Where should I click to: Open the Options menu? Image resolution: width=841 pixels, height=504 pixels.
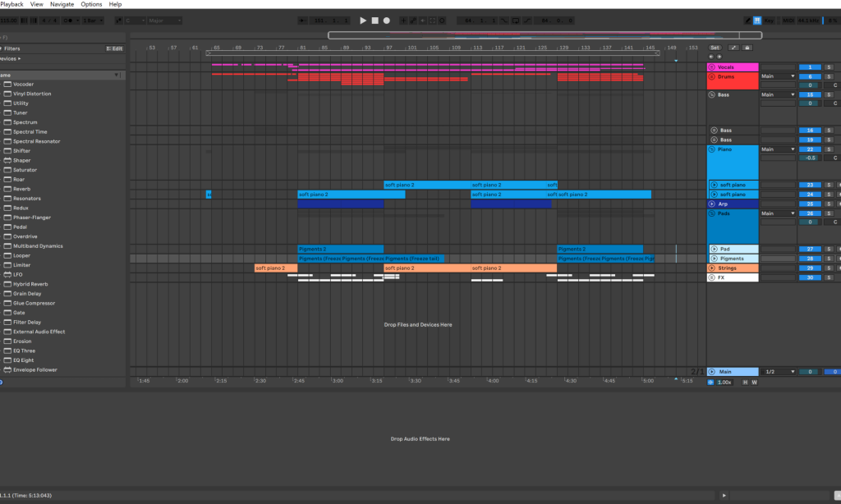[x=91, y=4]
